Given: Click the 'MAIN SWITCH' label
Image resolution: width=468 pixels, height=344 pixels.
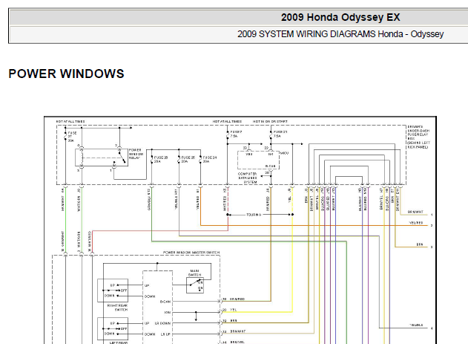Looking at the screenshot, I should 194,273.
